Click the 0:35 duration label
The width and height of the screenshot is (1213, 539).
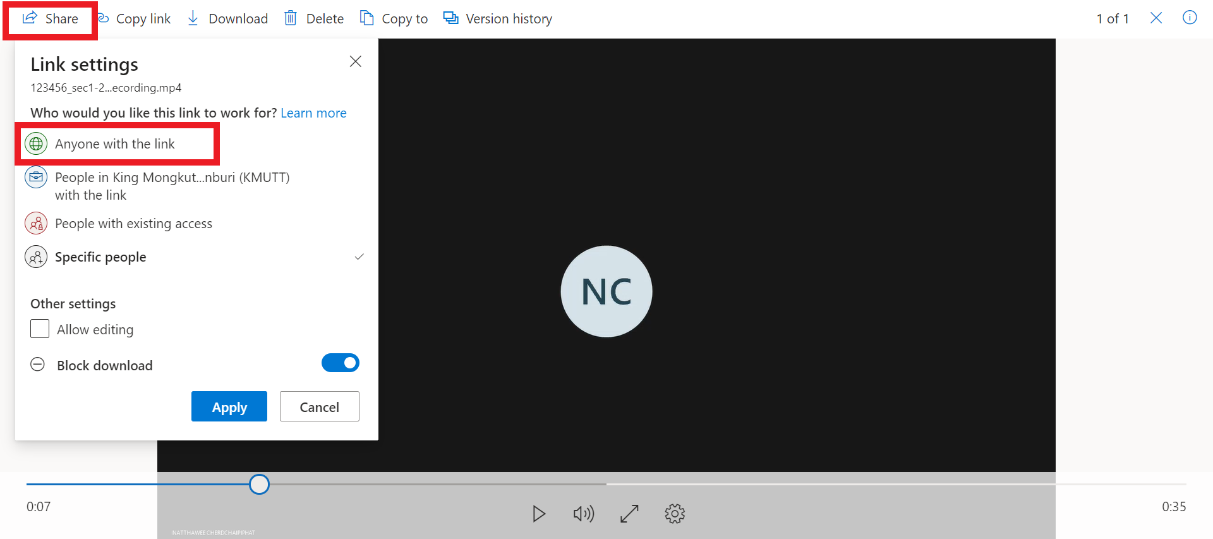point(1174,507)
